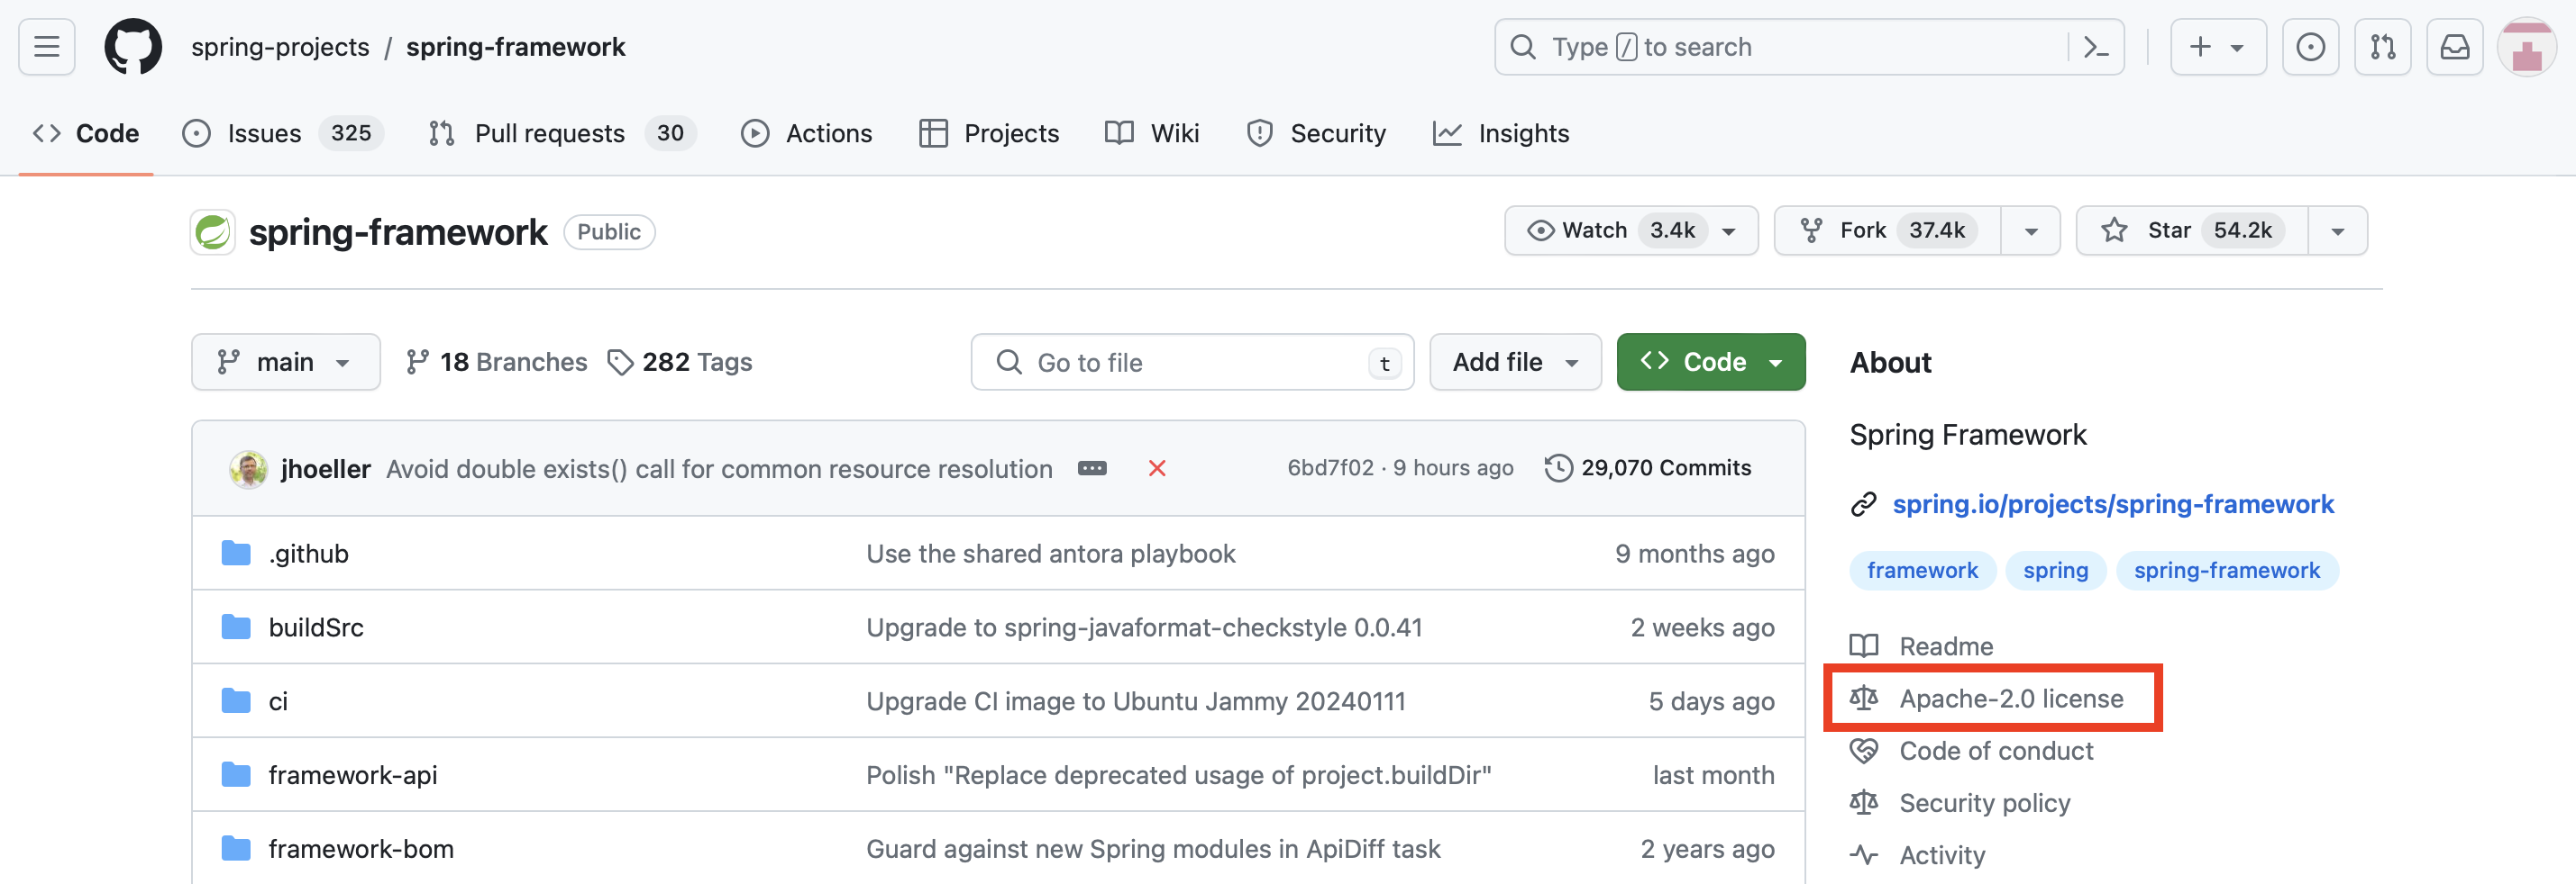Expand the commit message ellipsis

coord(1092,468)
